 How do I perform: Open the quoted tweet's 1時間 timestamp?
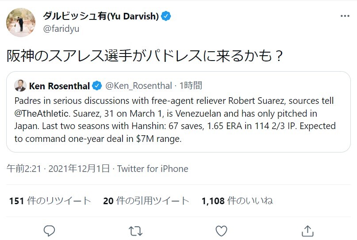pos(191,85)
